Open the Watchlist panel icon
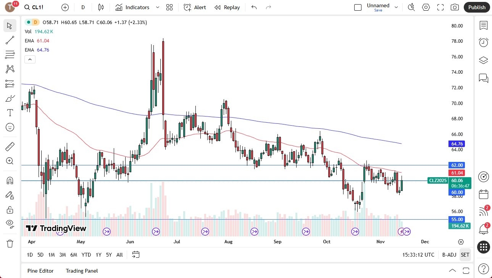Viewport: 492px width, 278px height. 483,26
